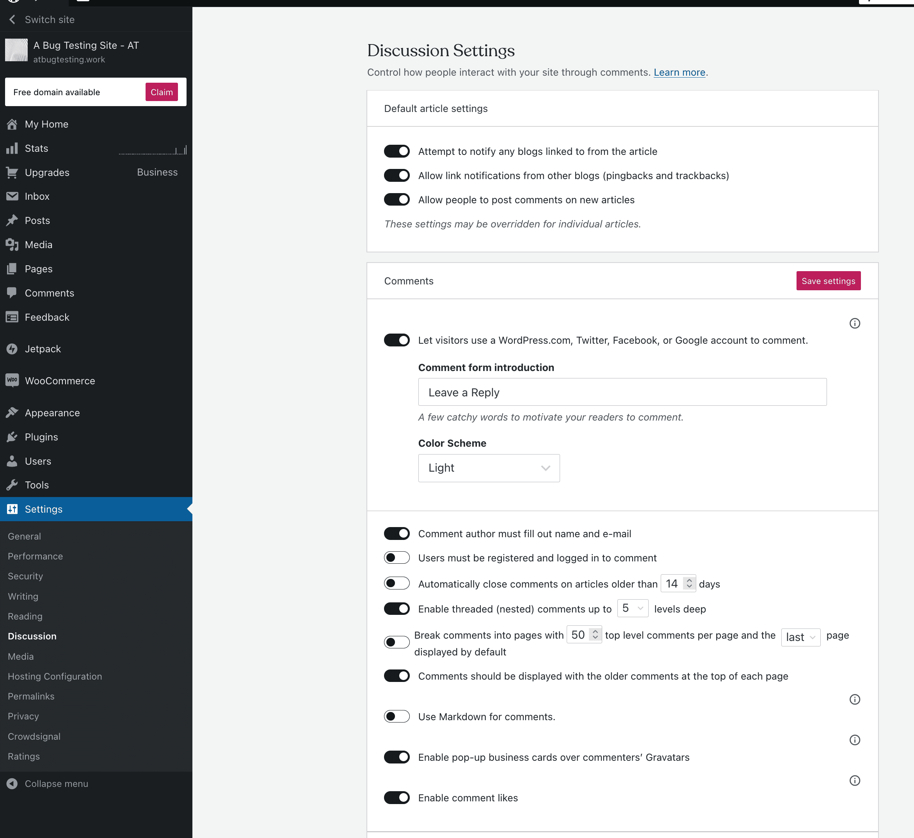Enable Users must be registered toggle
The height and width of the screenshot is (838, 914).
397,558
